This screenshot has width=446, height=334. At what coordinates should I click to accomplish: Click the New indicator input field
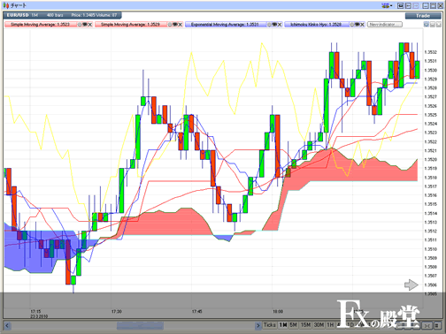coord(385,25)
